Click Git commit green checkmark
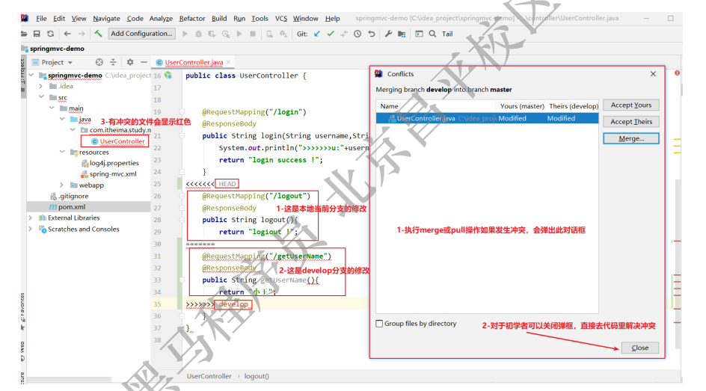Screen dimensions: 706x391 point(331,34)
